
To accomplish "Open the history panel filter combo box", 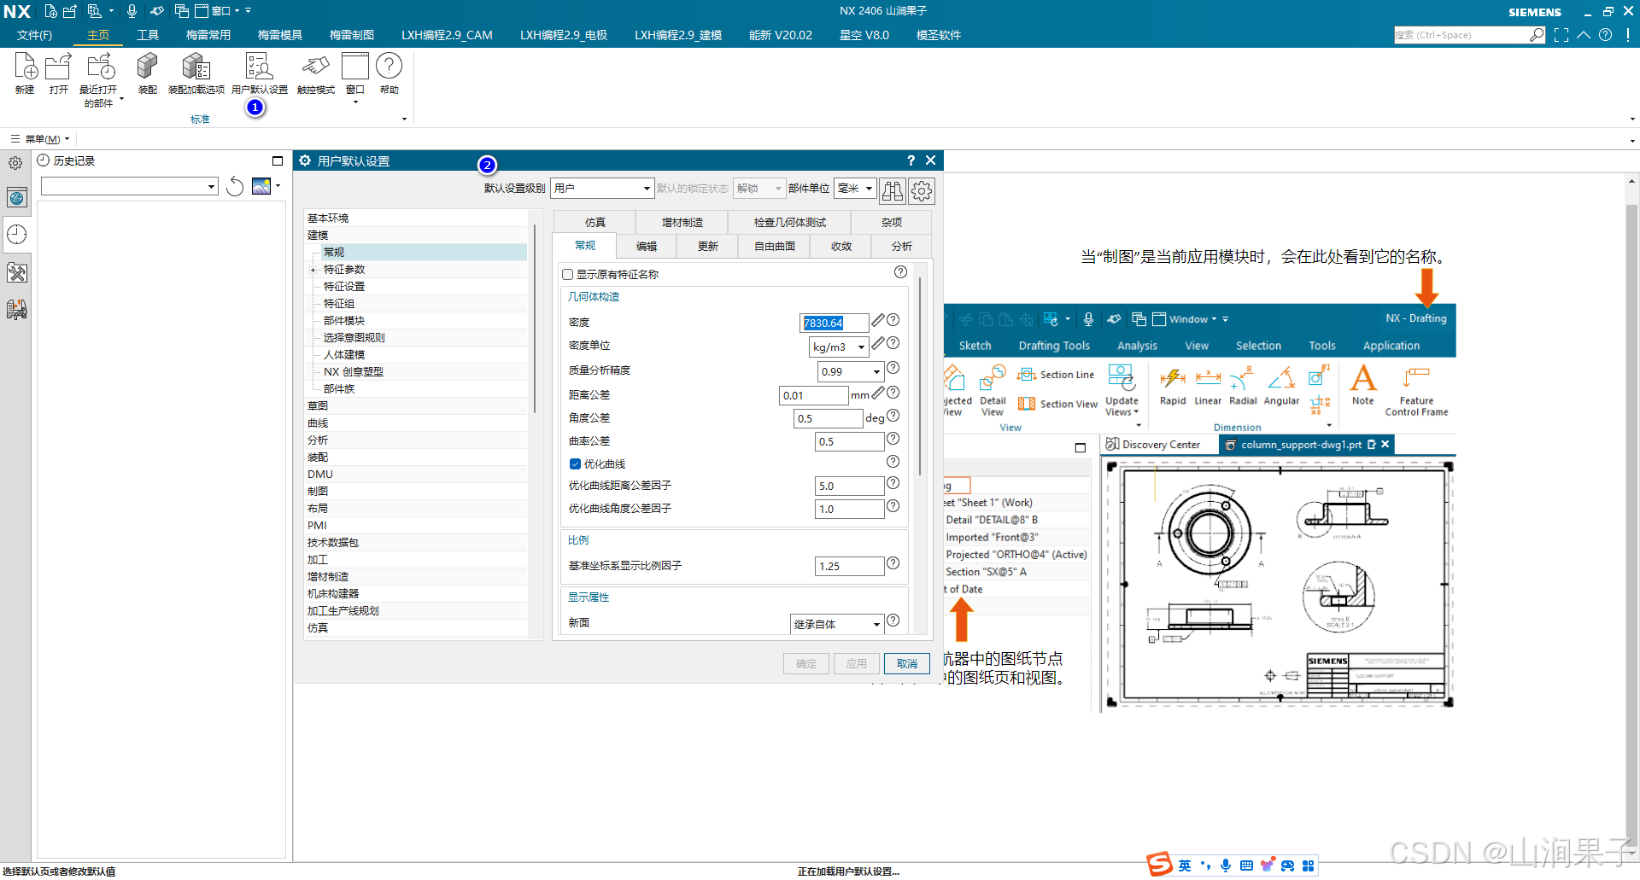I will (x=130, y=186).
